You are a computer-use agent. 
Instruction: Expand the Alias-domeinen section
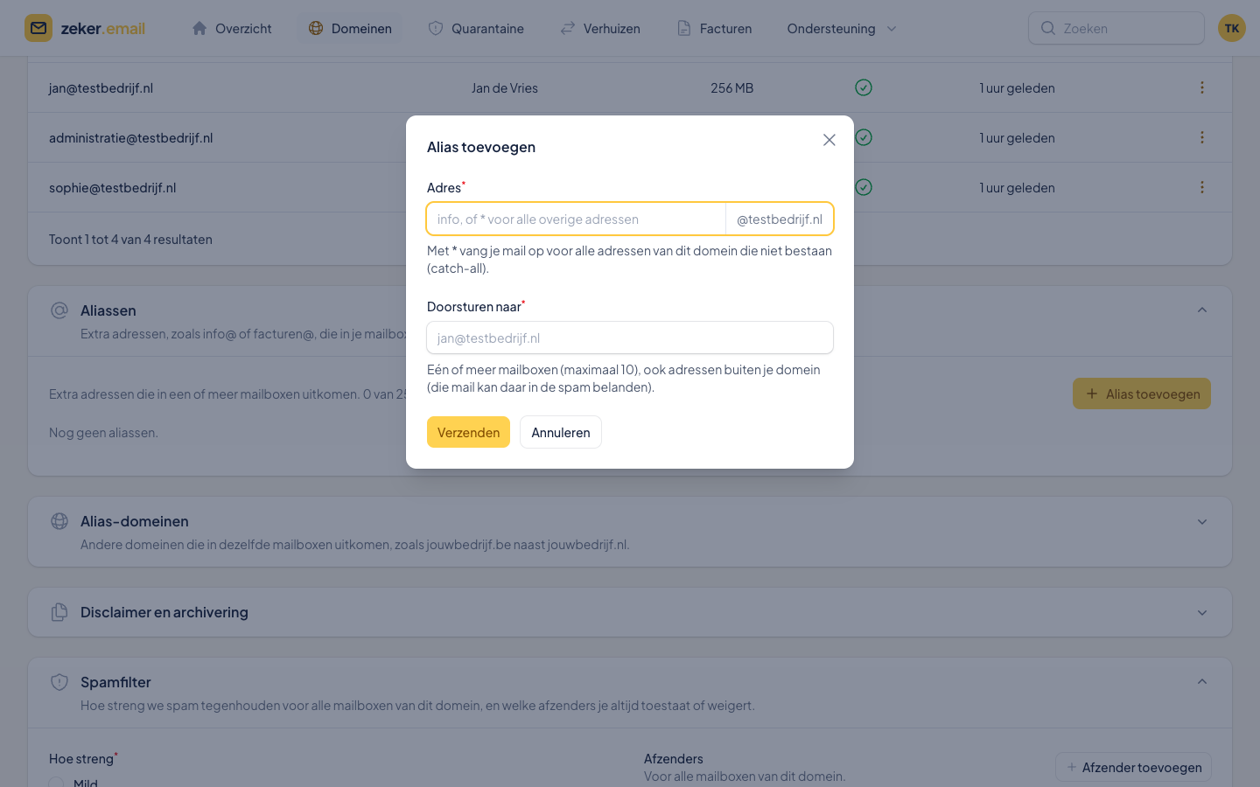[x=1202, y=522]
